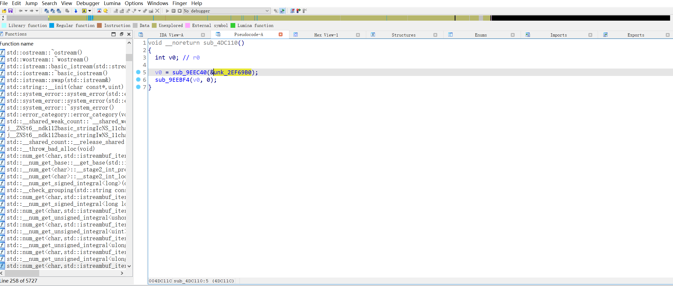Jump forward with the right arrow icon
Screen dimensions: 673x286
point(32,11)
